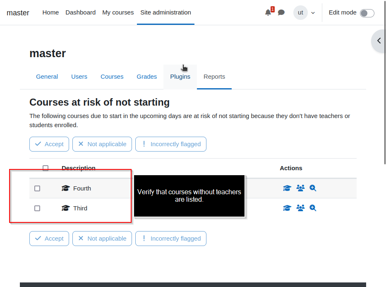Open the messaging speech bubble icon
The image size is (386, 287).
pos(281,12)
